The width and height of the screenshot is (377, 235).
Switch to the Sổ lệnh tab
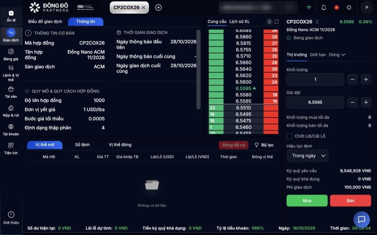click(82, 145)
